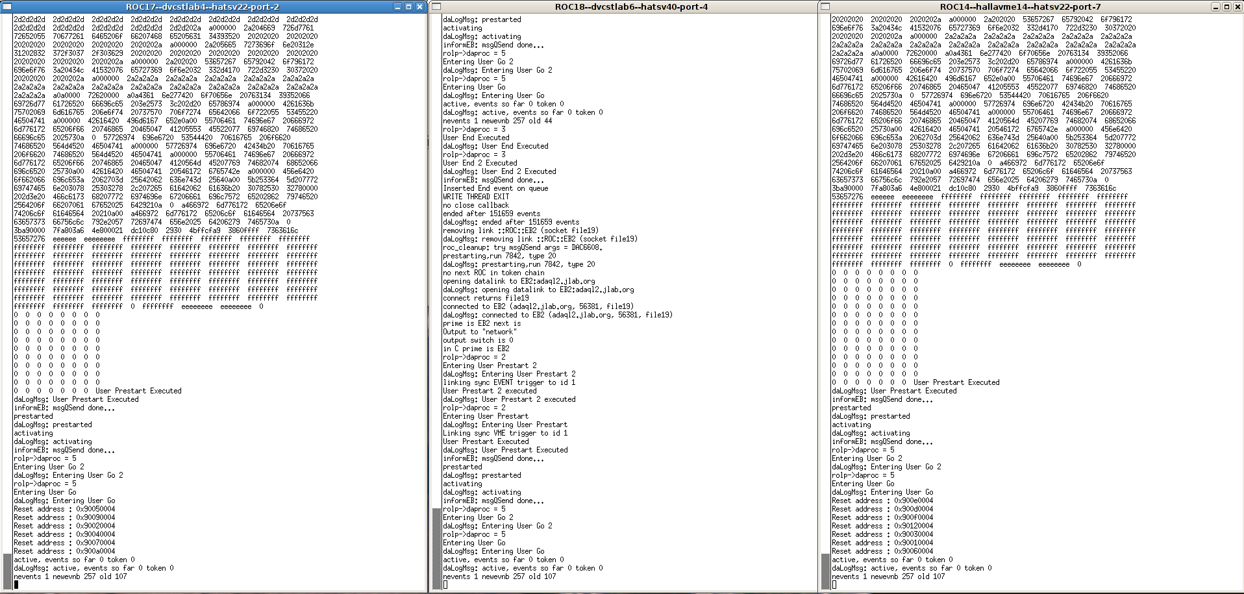The width and height of the screenshot is (1244, 594).
Task: Click 'Reset address : 0x90020004' in ROC17
Action: [64, 526]
